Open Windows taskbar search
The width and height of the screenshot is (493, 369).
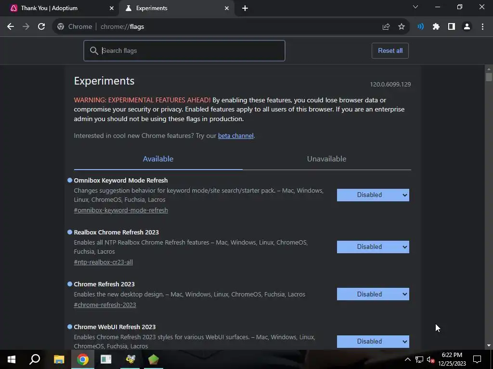point(35,359)
